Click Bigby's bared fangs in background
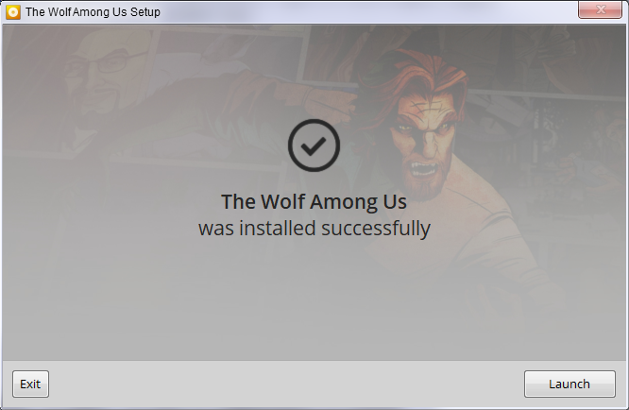This screenshot has width=629, height=410. click(x=422, y=168)
